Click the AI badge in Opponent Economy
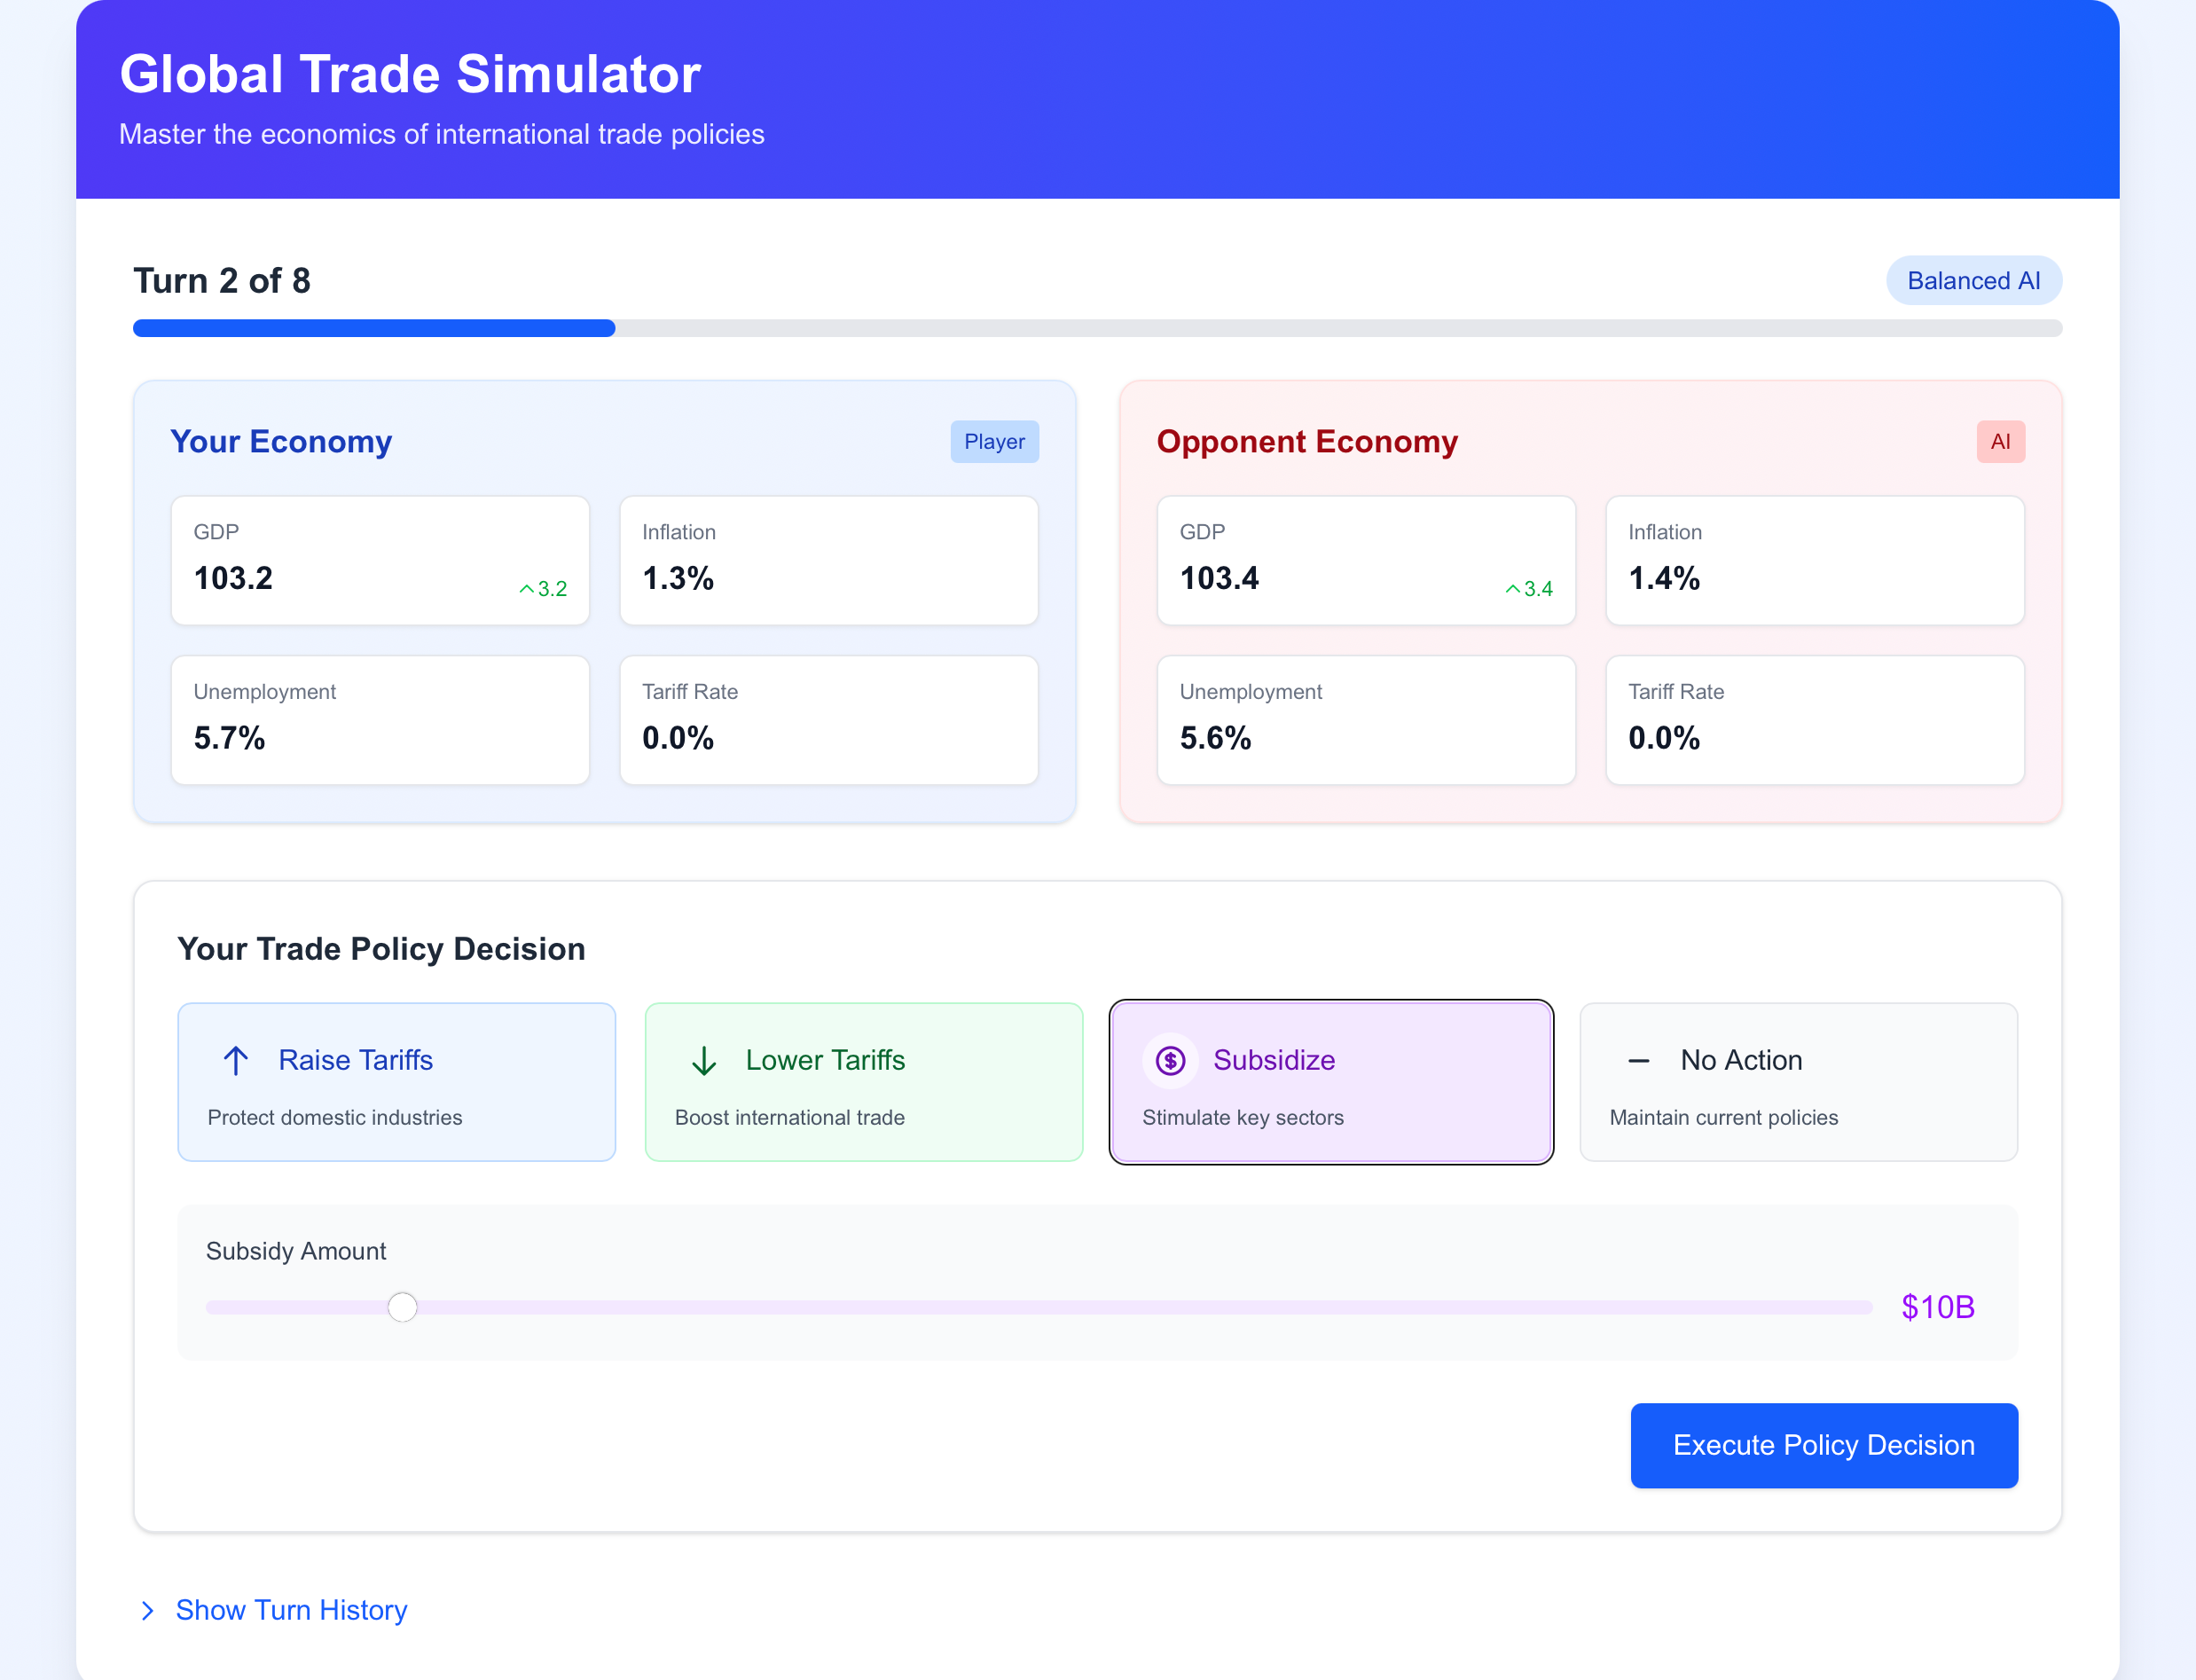This screenshot has width=2196, height=1680. (2000, 442)
